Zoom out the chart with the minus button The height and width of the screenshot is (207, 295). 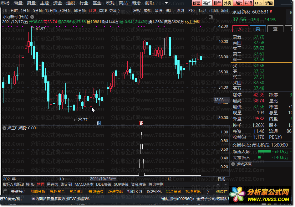[x=226, y=184]
